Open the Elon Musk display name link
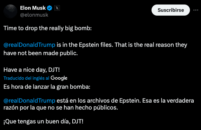201x130 pixels. [33, 8]
